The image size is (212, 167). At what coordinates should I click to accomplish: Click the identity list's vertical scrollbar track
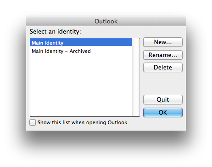(136, 77)
